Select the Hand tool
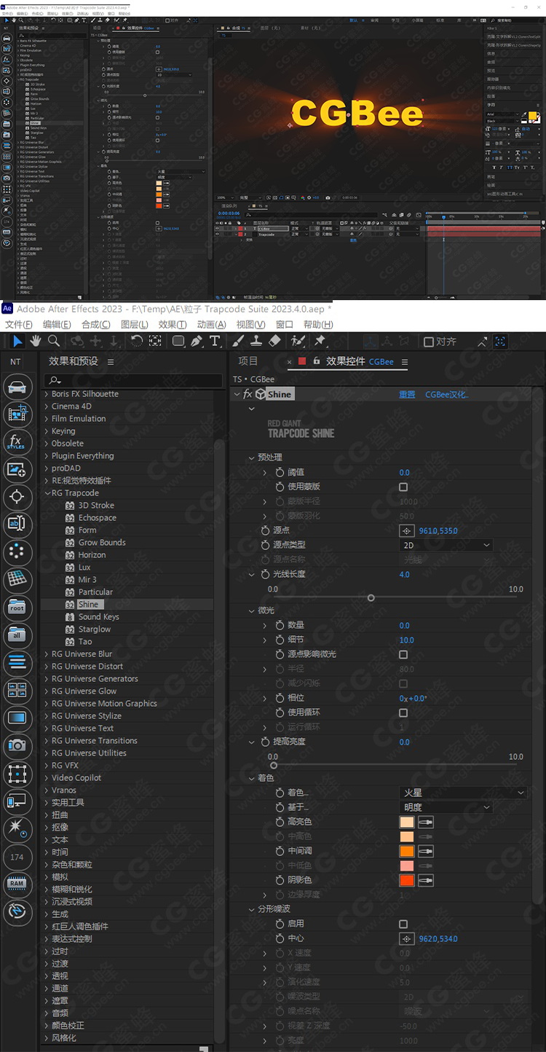This screenshot has height=1052, width=546. pyautogui.click(x=36, y=341)
